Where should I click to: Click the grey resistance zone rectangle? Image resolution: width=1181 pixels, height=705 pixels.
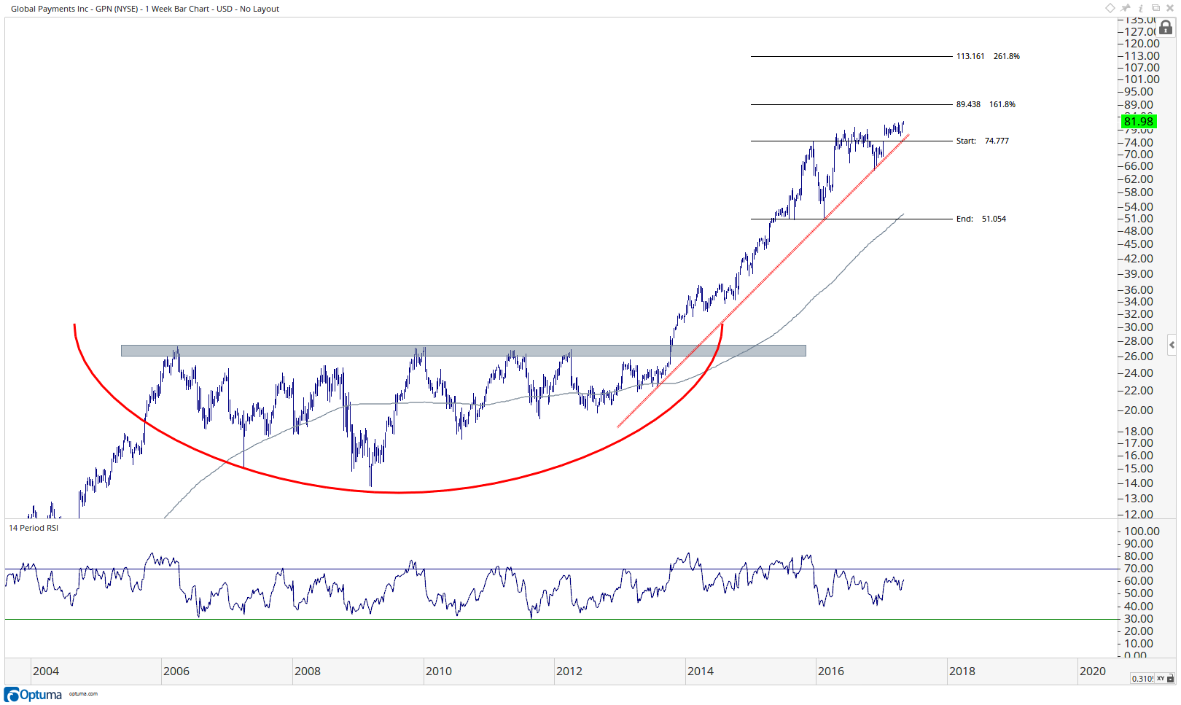pos(464,351)
